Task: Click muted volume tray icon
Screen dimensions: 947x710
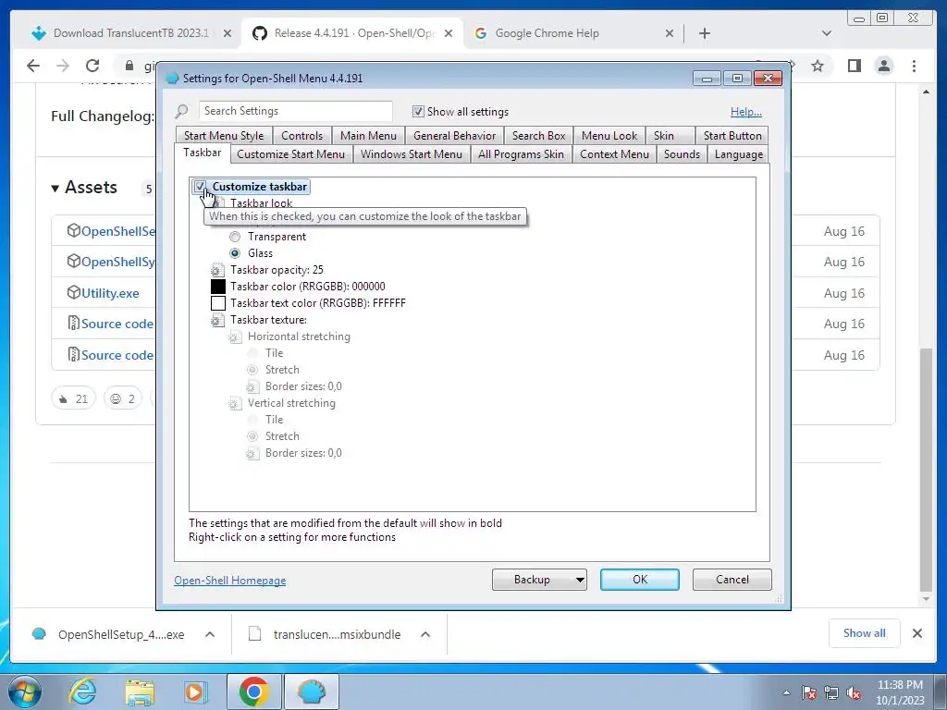Action: point(854,693)
